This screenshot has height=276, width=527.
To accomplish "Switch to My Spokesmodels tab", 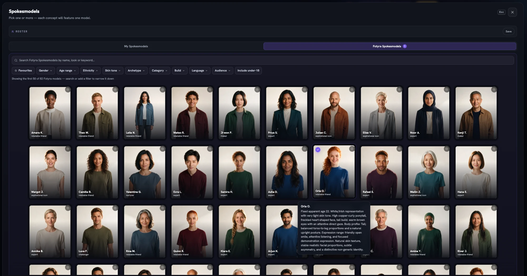I will pyautogui.click(x=136, y=46).
